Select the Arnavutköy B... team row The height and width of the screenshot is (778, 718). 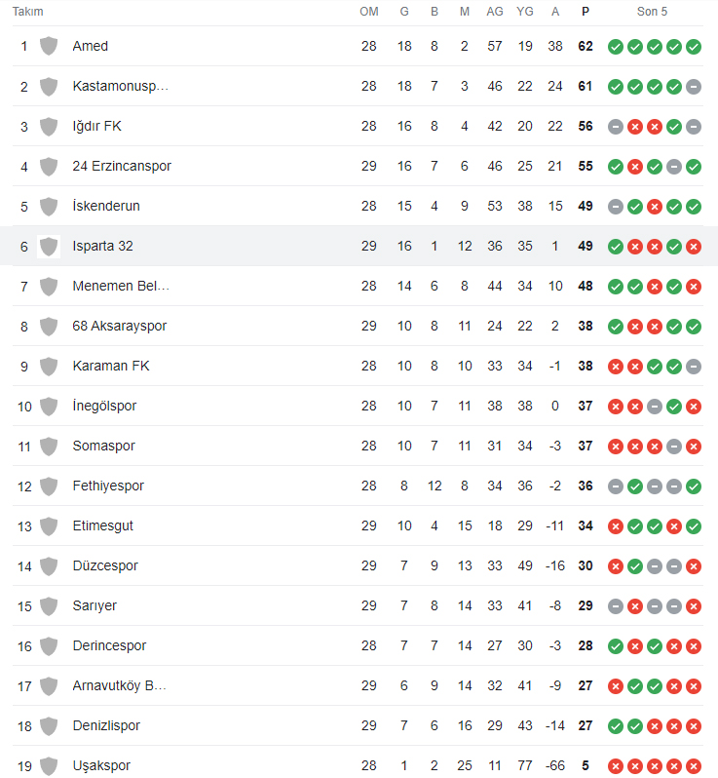click(x=358, y=685)
